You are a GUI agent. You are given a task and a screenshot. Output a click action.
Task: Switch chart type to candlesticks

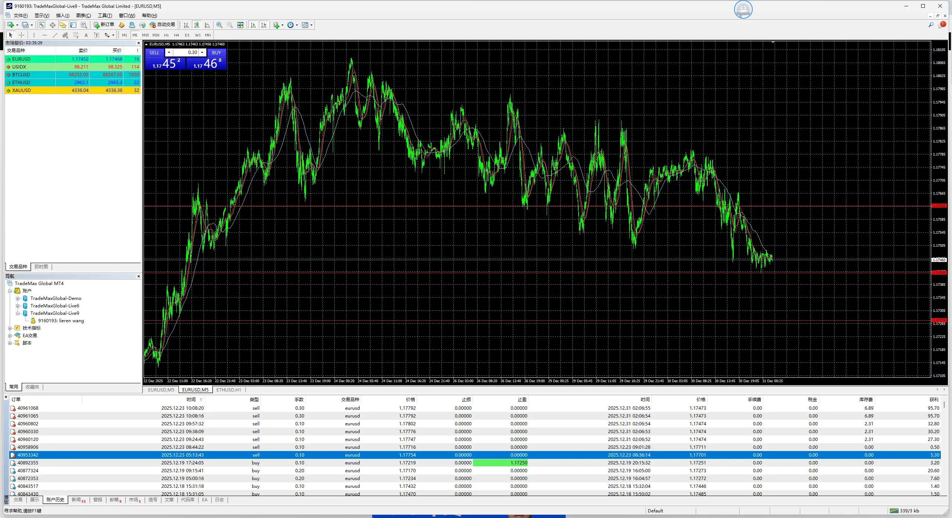[x=197, y=25]
